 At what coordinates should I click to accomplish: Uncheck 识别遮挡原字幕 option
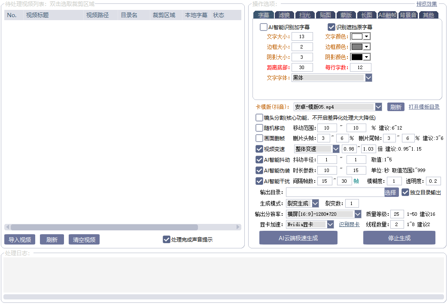coord(331,27)
